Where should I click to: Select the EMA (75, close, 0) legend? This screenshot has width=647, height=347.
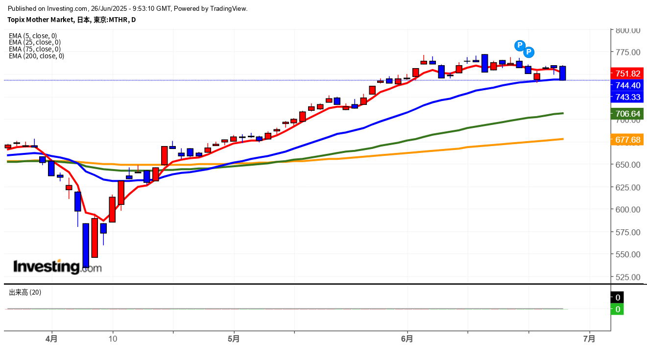[35, 49]
